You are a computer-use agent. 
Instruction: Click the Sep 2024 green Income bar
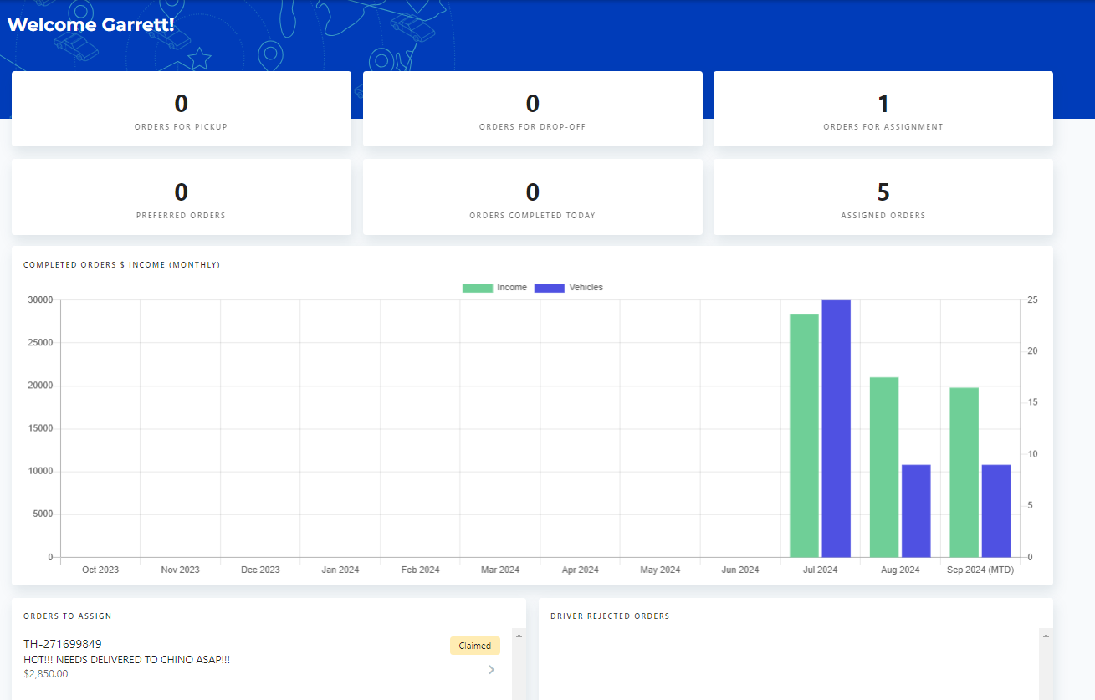[965, 473]
